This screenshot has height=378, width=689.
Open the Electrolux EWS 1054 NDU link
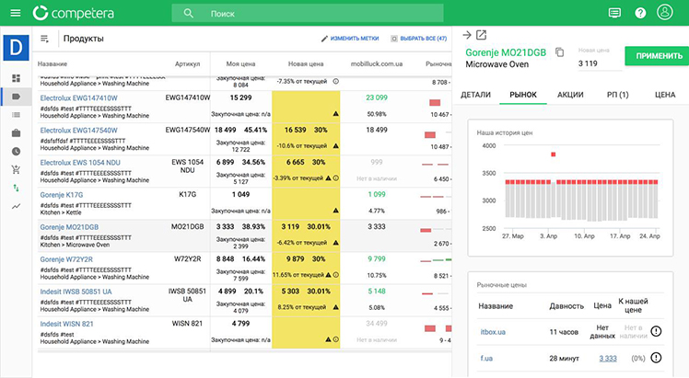[x=80, y=163]
